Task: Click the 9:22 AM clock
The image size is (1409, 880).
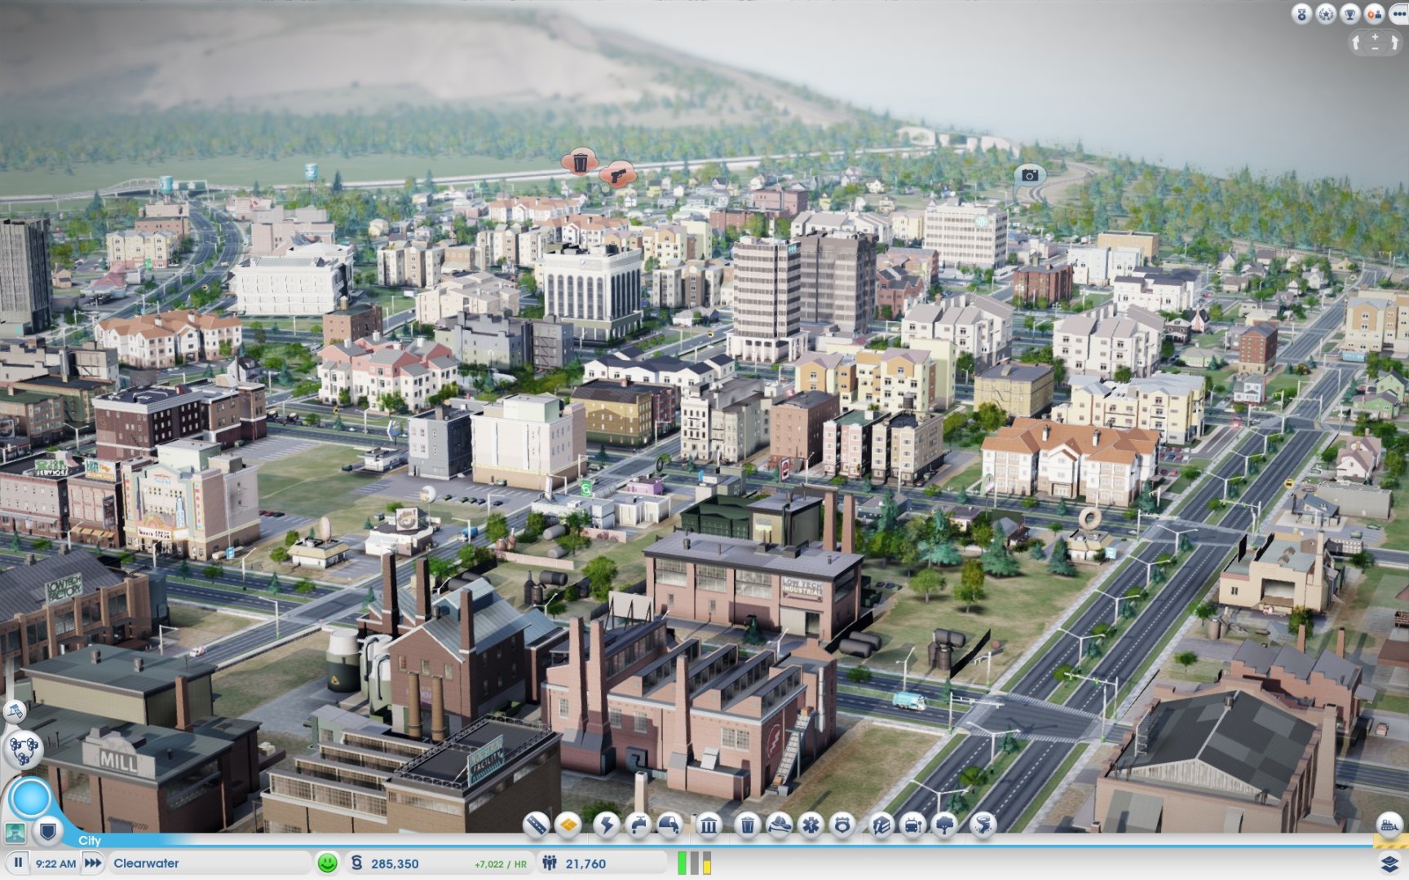Action: 55,864
